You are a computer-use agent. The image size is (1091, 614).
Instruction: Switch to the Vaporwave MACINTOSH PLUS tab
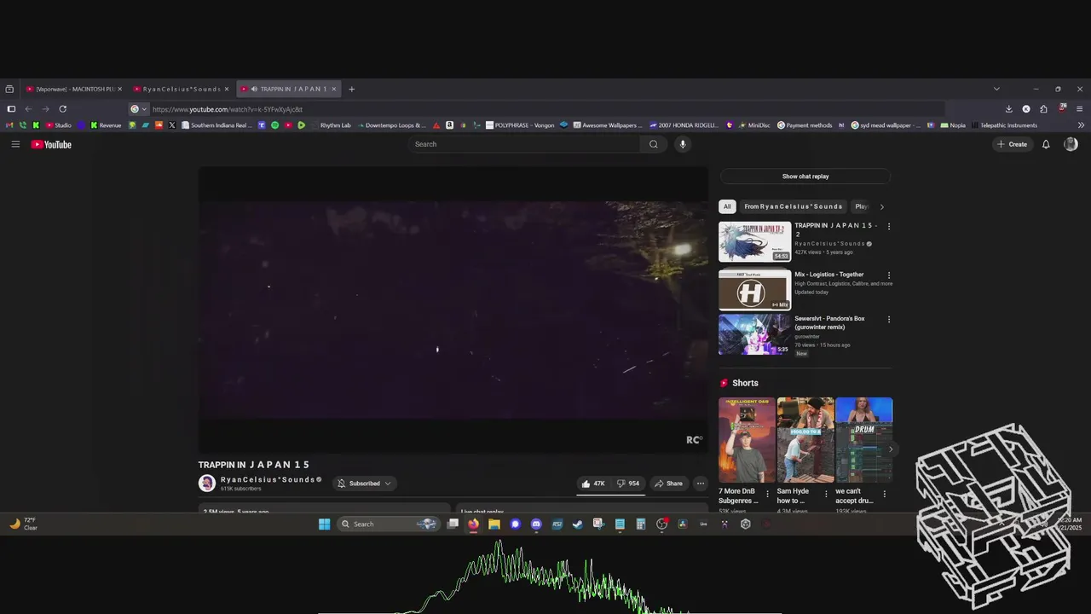pos(73,89)
